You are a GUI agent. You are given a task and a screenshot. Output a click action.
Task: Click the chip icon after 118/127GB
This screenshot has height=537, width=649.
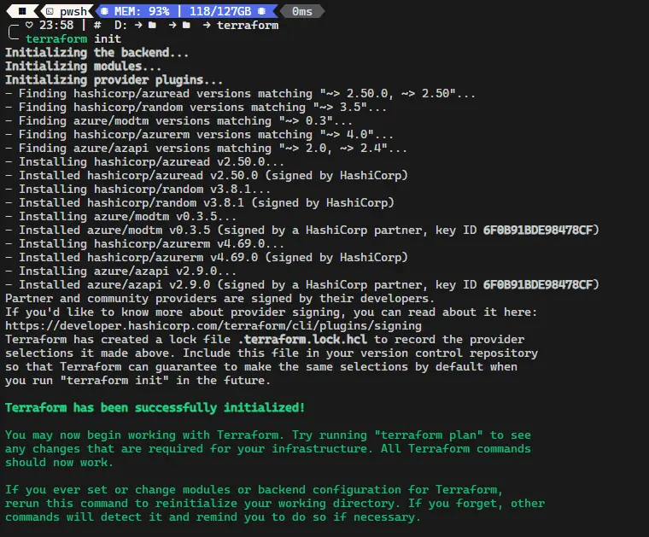tap(261, 11)
